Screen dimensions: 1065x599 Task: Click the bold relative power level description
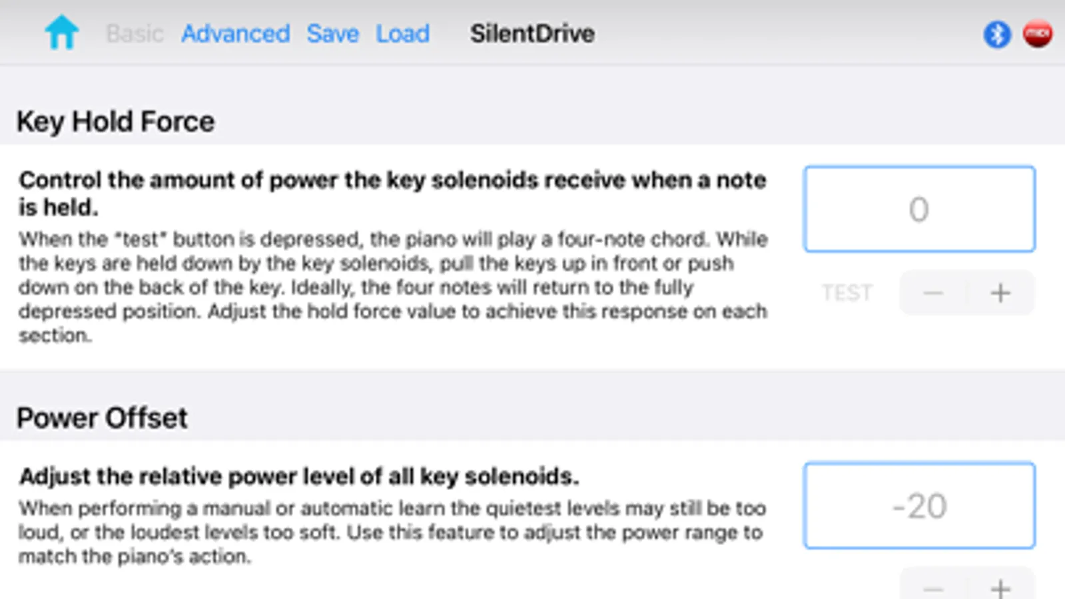pyautogui.click(x=299, y=477)
